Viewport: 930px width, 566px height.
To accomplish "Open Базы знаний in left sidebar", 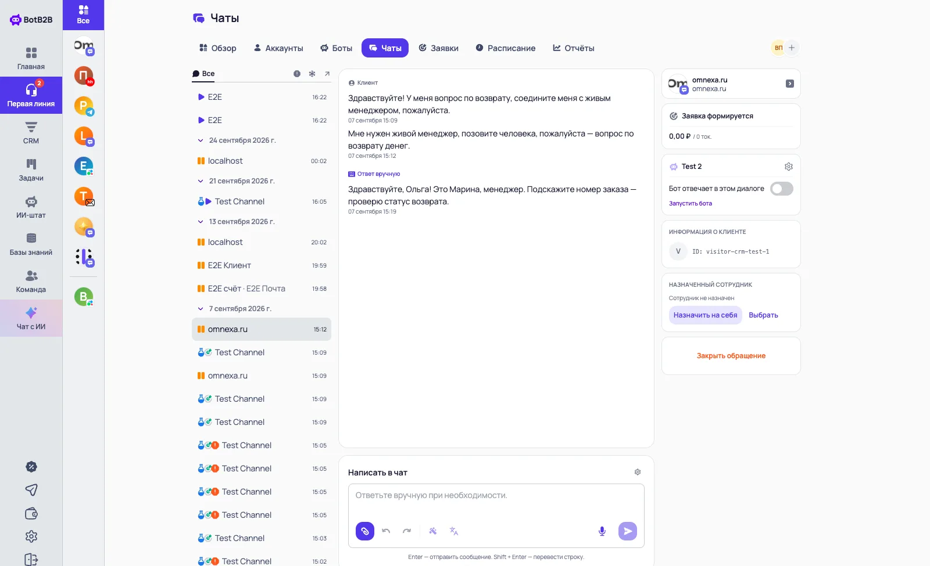I will point(31,244).
